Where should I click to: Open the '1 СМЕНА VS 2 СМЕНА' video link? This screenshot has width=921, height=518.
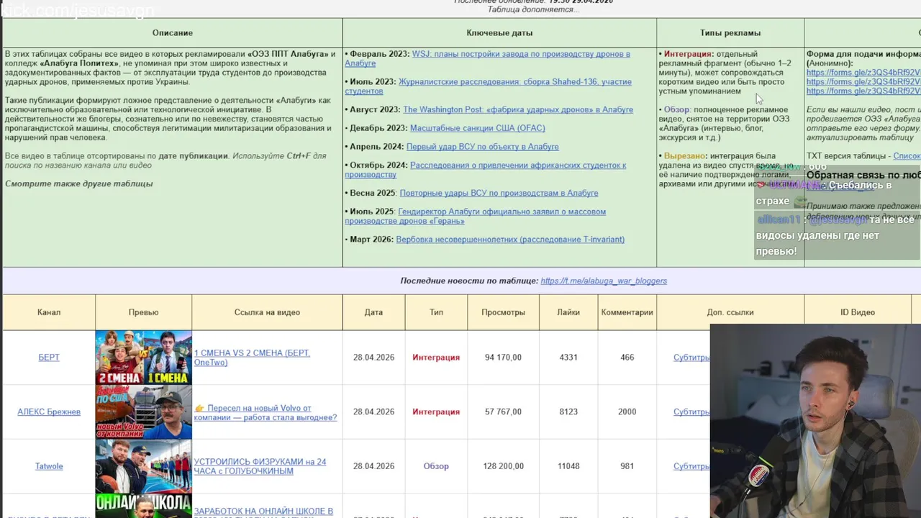point(252,358)
